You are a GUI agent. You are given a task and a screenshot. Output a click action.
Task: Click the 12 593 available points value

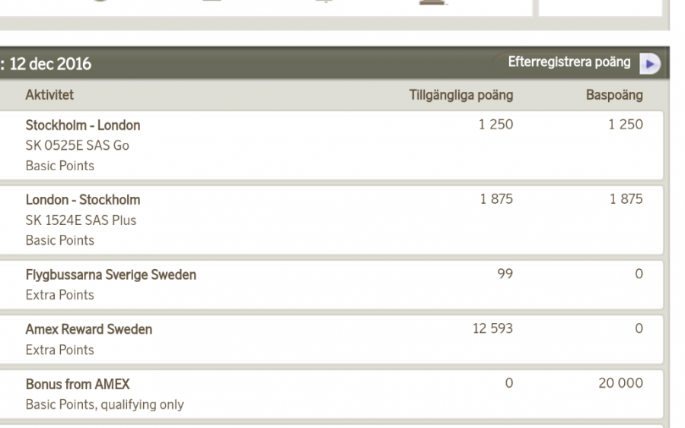492,329
